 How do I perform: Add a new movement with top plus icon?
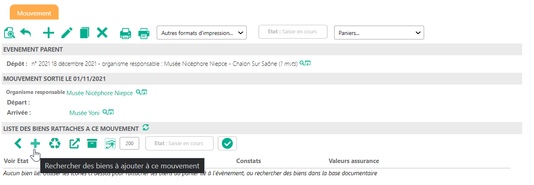click(48, 33)
